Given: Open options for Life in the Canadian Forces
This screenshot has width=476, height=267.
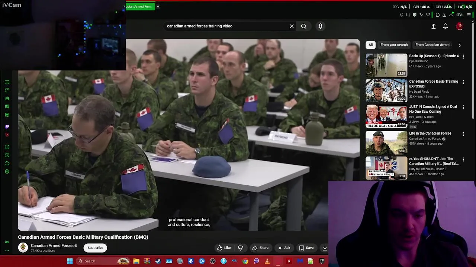Looking at the screenshot, I should [x=463, y=134].
